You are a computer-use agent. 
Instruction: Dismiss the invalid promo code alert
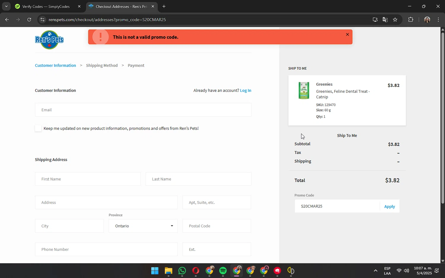(x=347, y=34)
